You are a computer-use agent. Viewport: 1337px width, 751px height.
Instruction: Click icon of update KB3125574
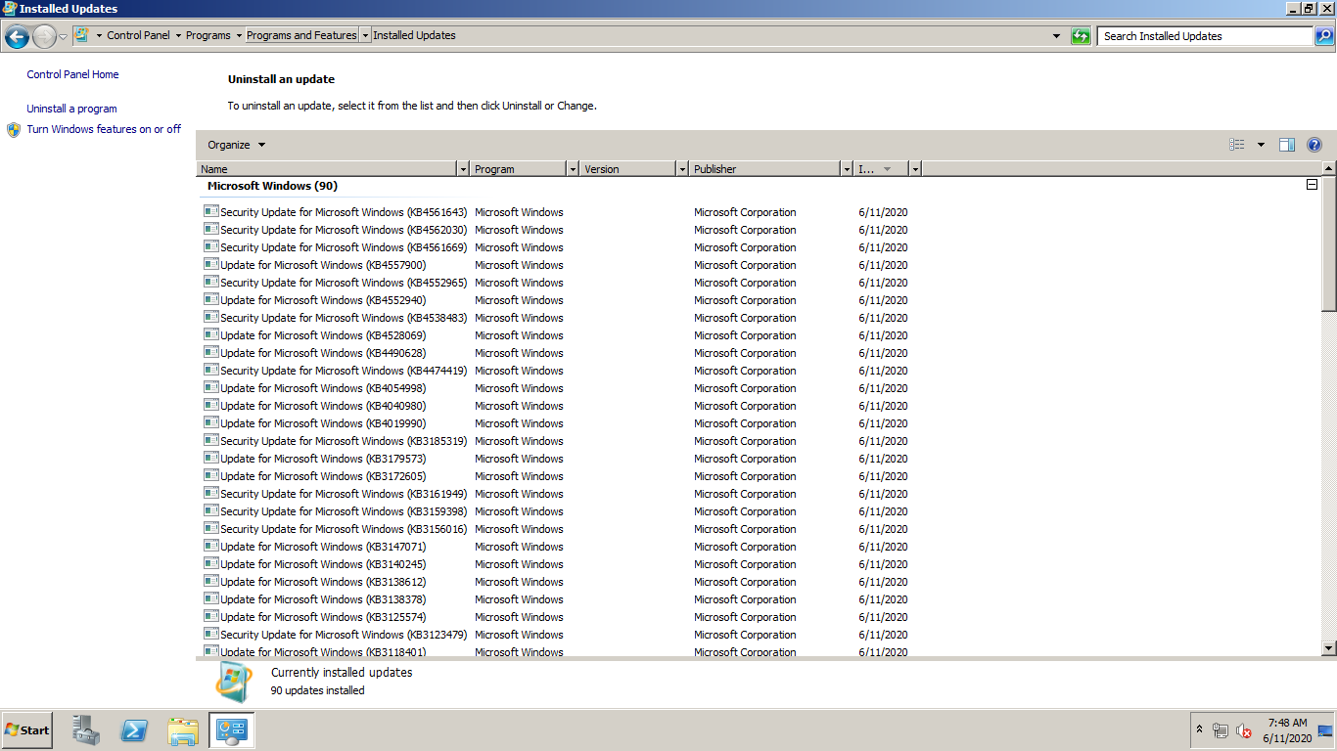pyautogui.click(x=210, y=616)
